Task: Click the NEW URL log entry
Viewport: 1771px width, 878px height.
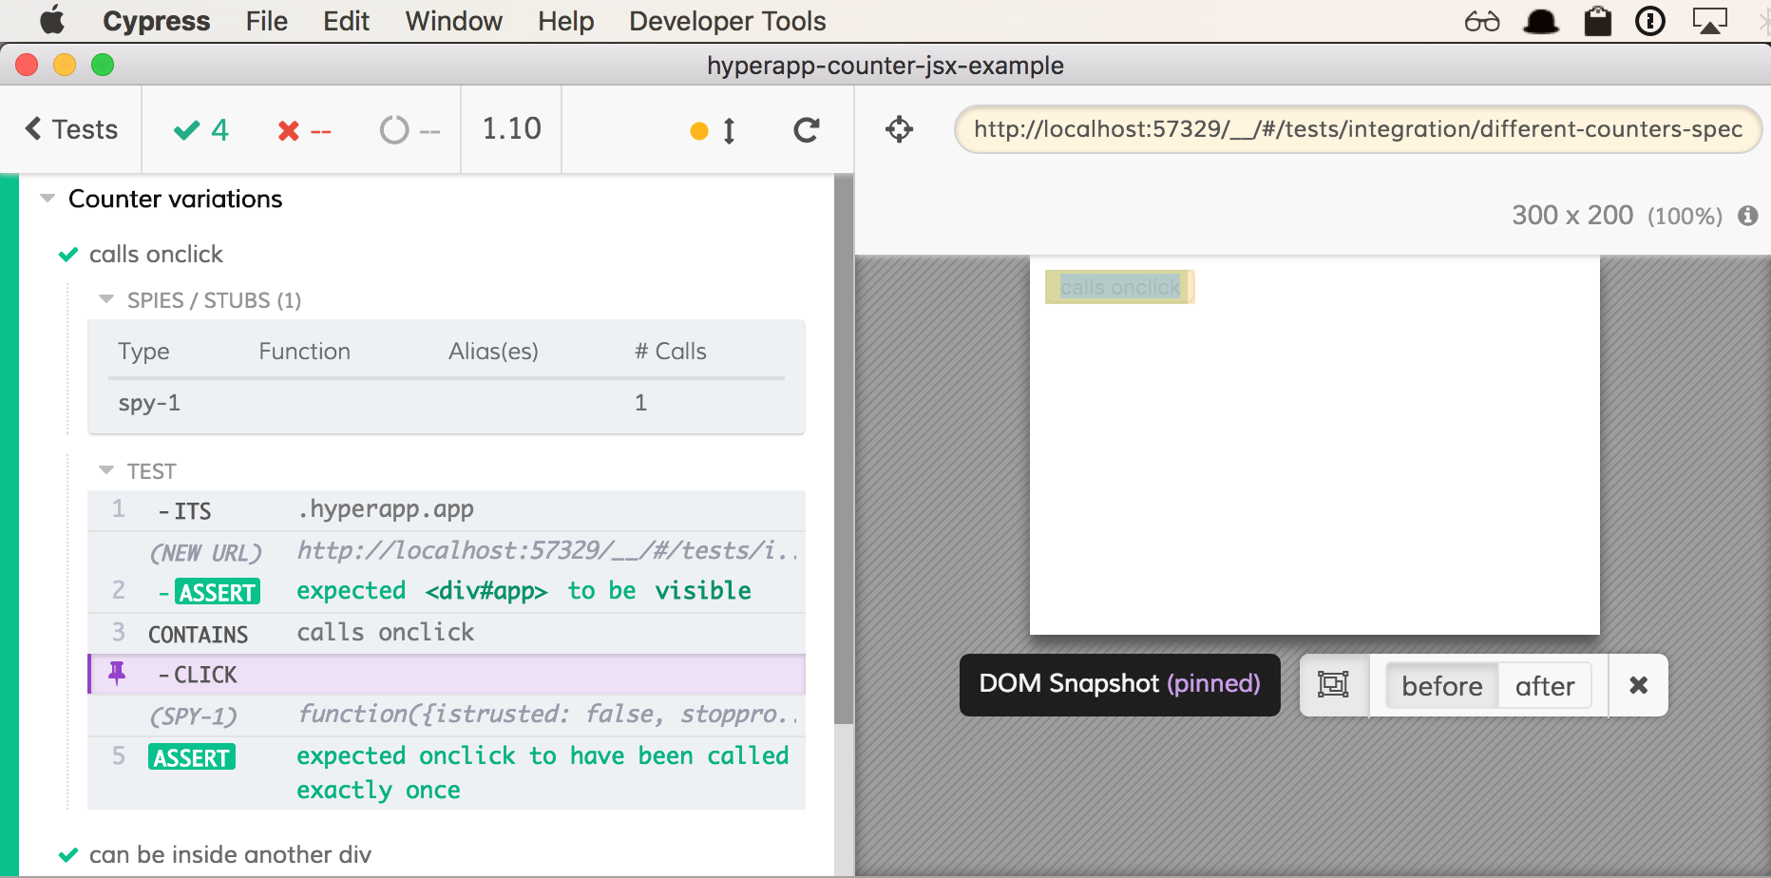Action: [447, 551]
